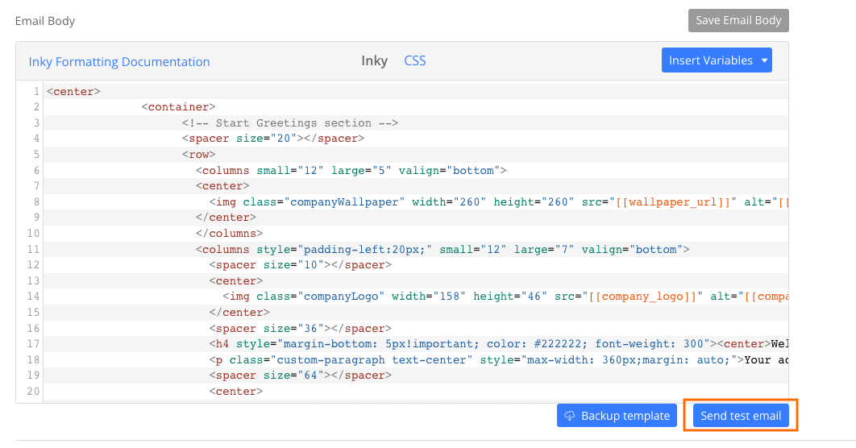Click the cloud icon on Backup template
This screenshot has height=448, width=856.
(569, 416)
